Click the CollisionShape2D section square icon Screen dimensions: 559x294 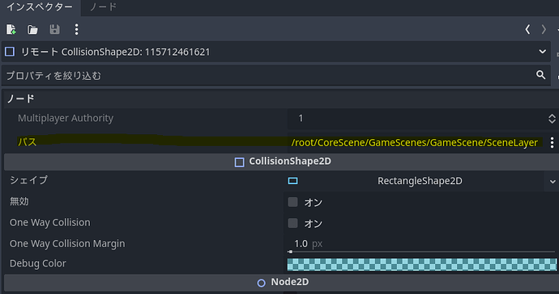[x=239, y=162]
